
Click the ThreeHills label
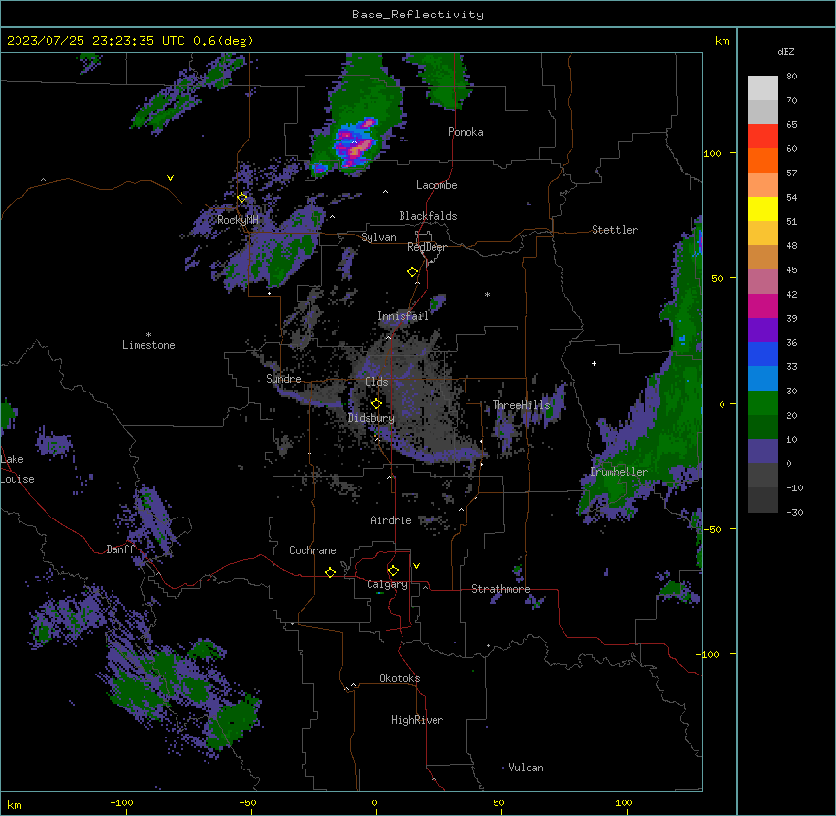coord(521,405)
